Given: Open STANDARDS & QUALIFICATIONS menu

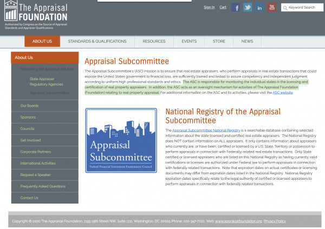Looking at the screenshot, I should (97, 41).
